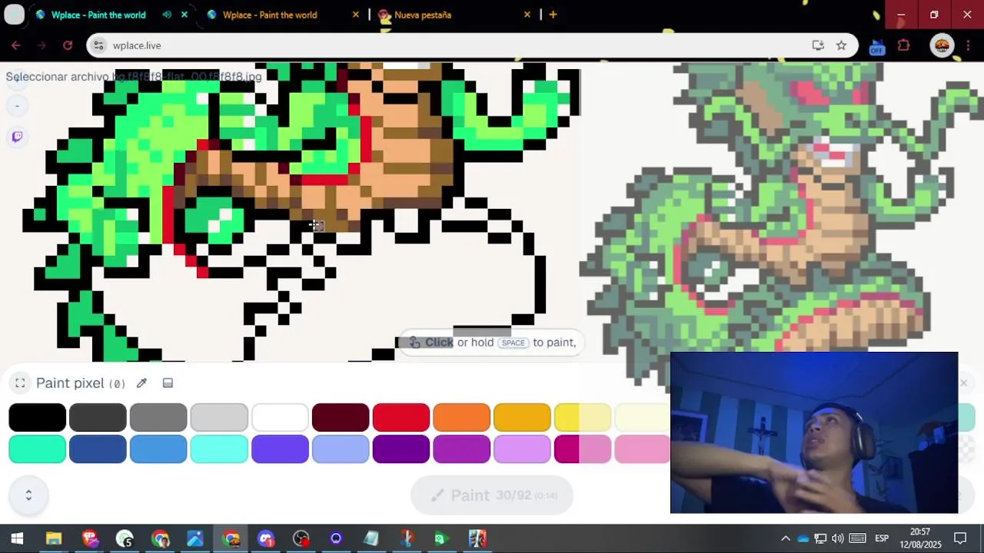Viewport: 984px width, 553px height.
Task: Reload the wplace.live page
Action: pos(68,45)
